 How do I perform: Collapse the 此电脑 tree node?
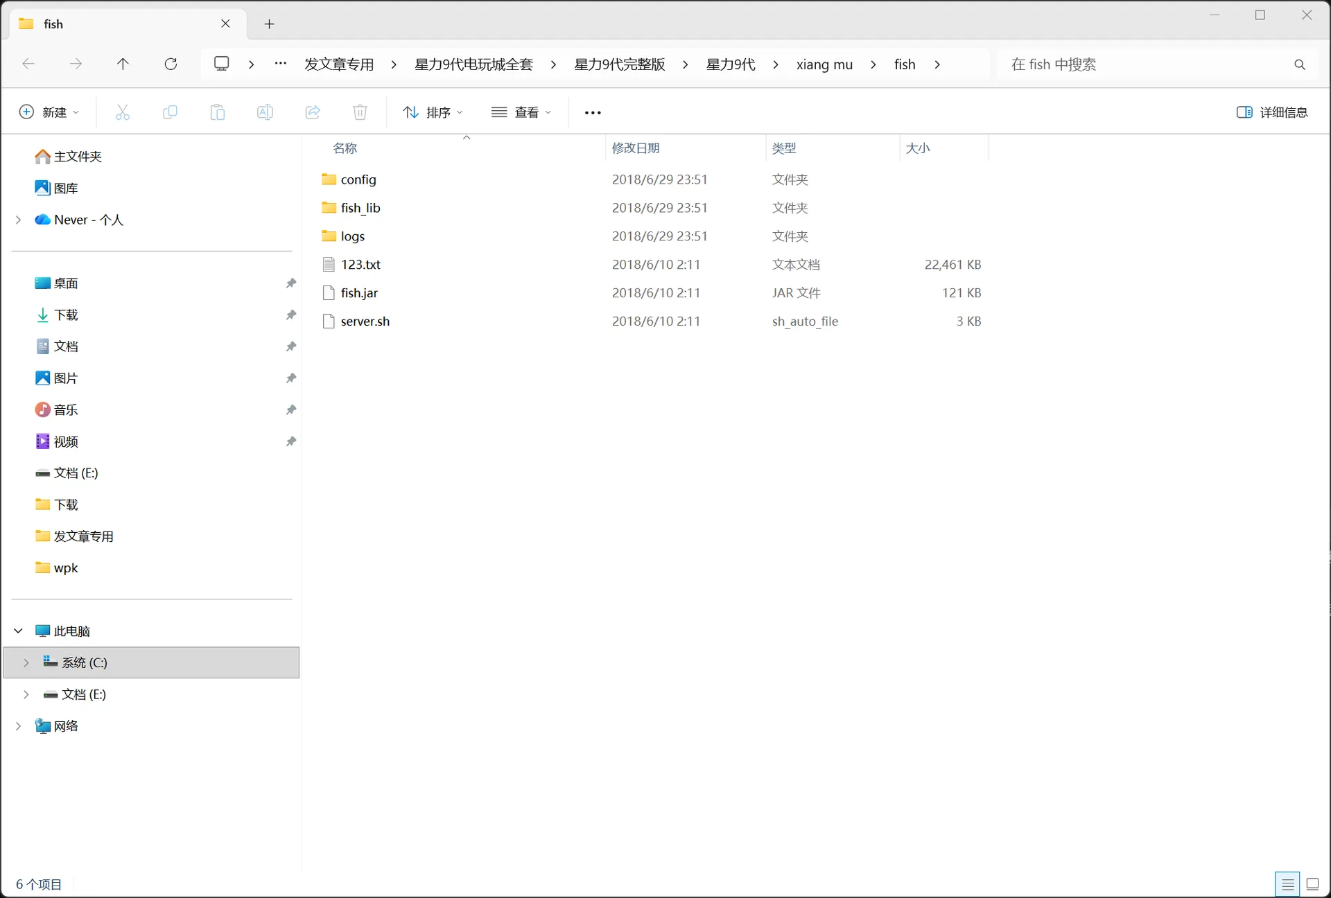tap(18, 631)
